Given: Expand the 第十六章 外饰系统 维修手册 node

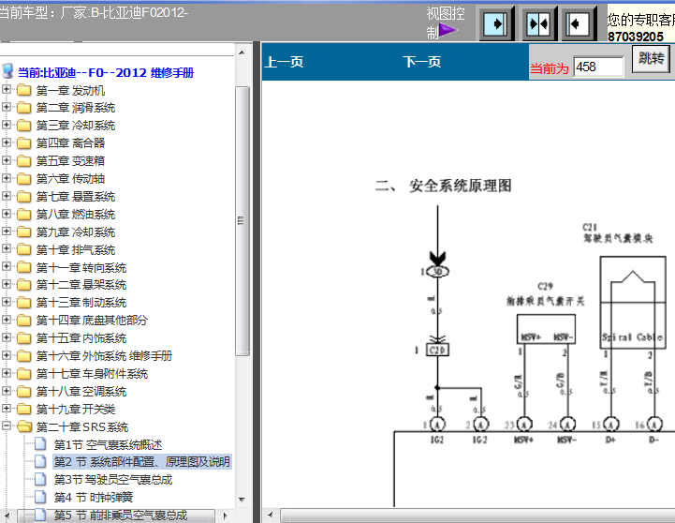Looking at the screenshot, I should pyautogui.click(x=7, y=355).
